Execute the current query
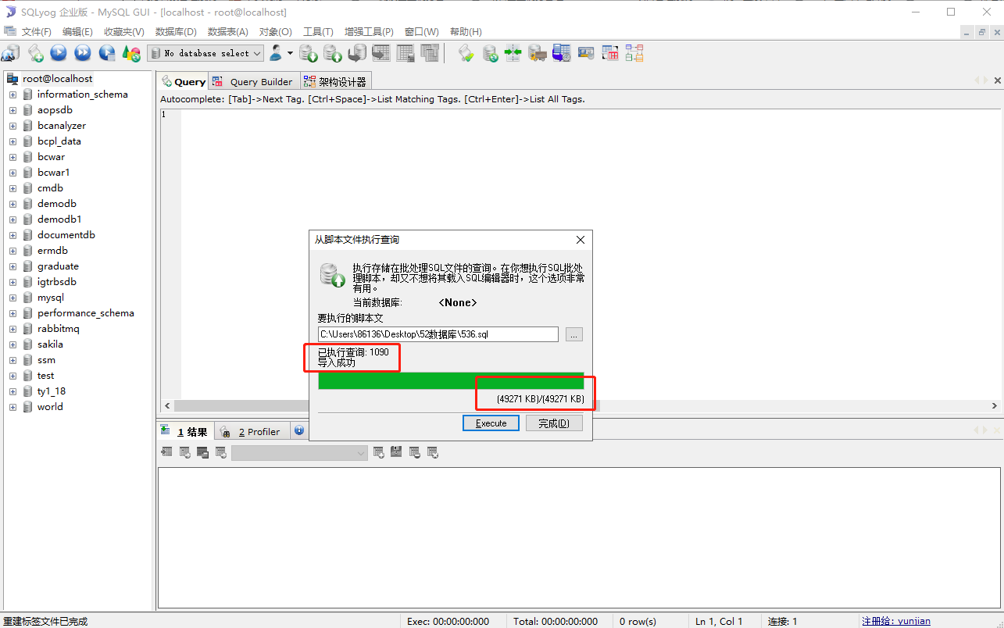The width and height of the screenshot is (1004, 628). coord(59,53)
